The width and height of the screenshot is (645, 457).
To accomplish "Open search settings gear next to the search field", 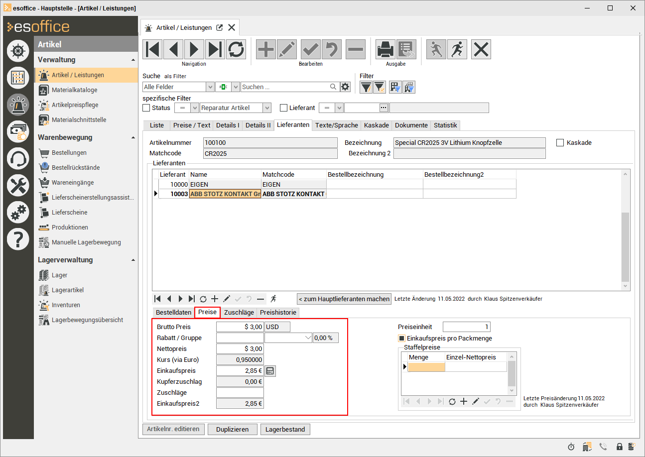I will click(x=345, y=87).
